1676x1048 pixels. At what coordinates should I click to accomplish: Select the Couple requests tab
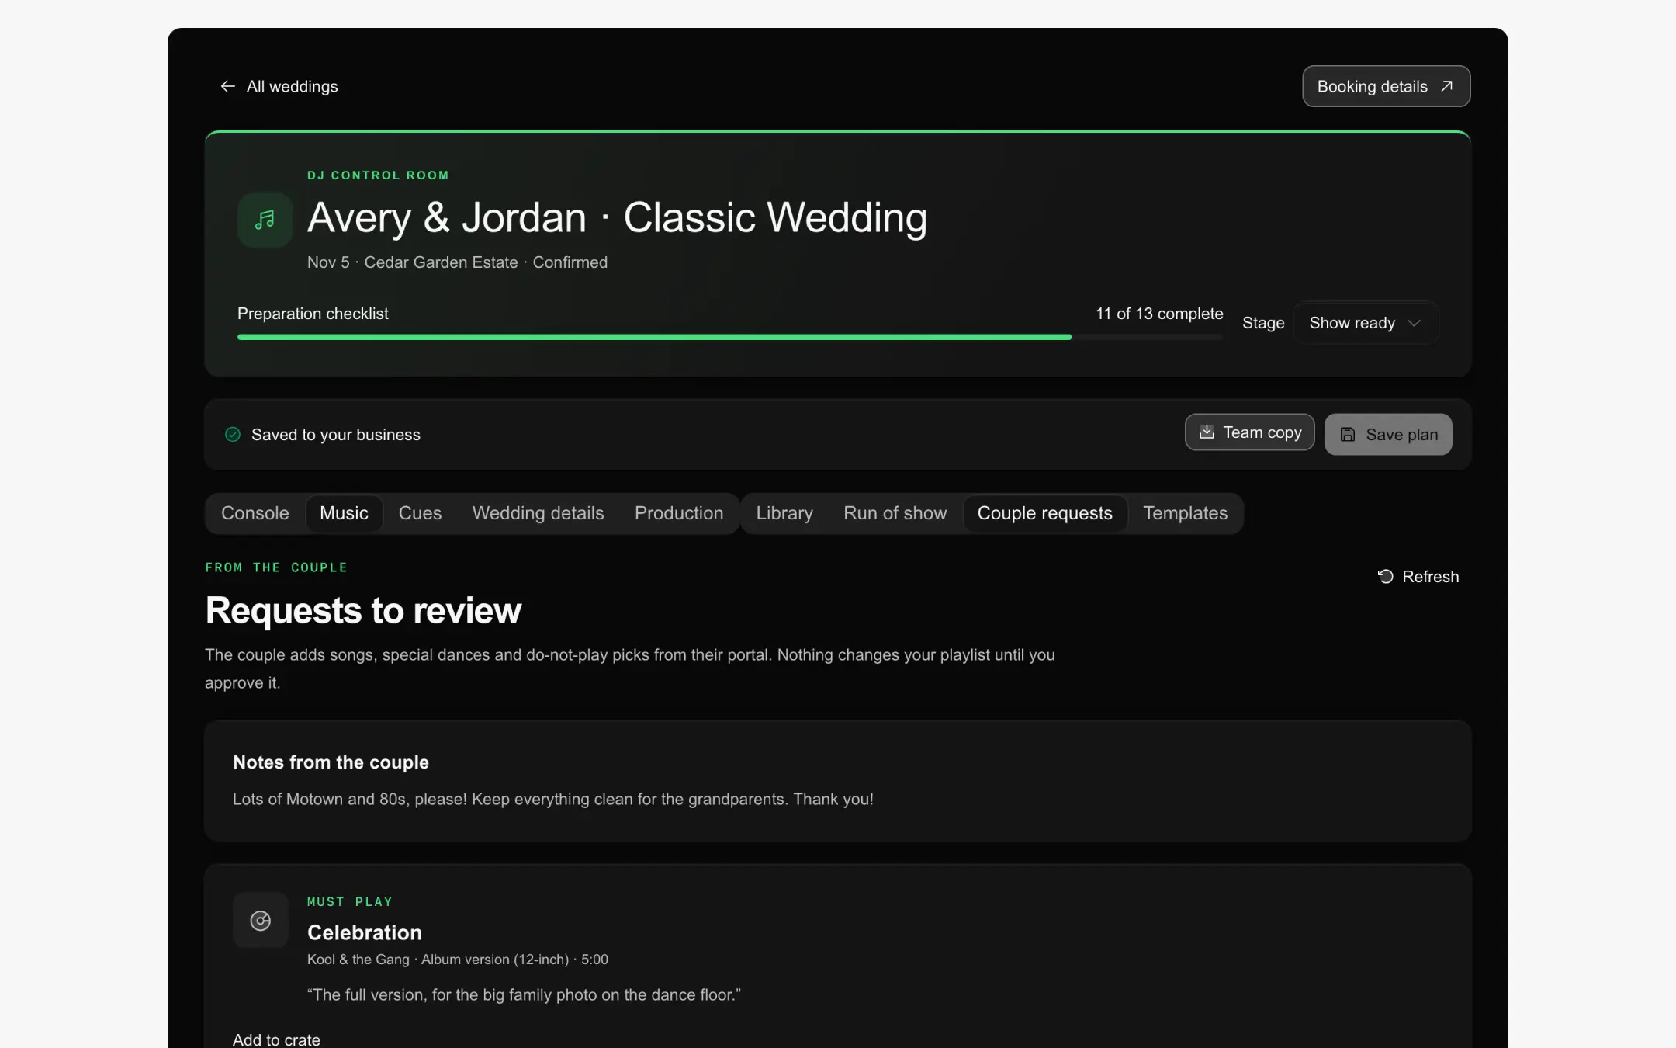1044,513
